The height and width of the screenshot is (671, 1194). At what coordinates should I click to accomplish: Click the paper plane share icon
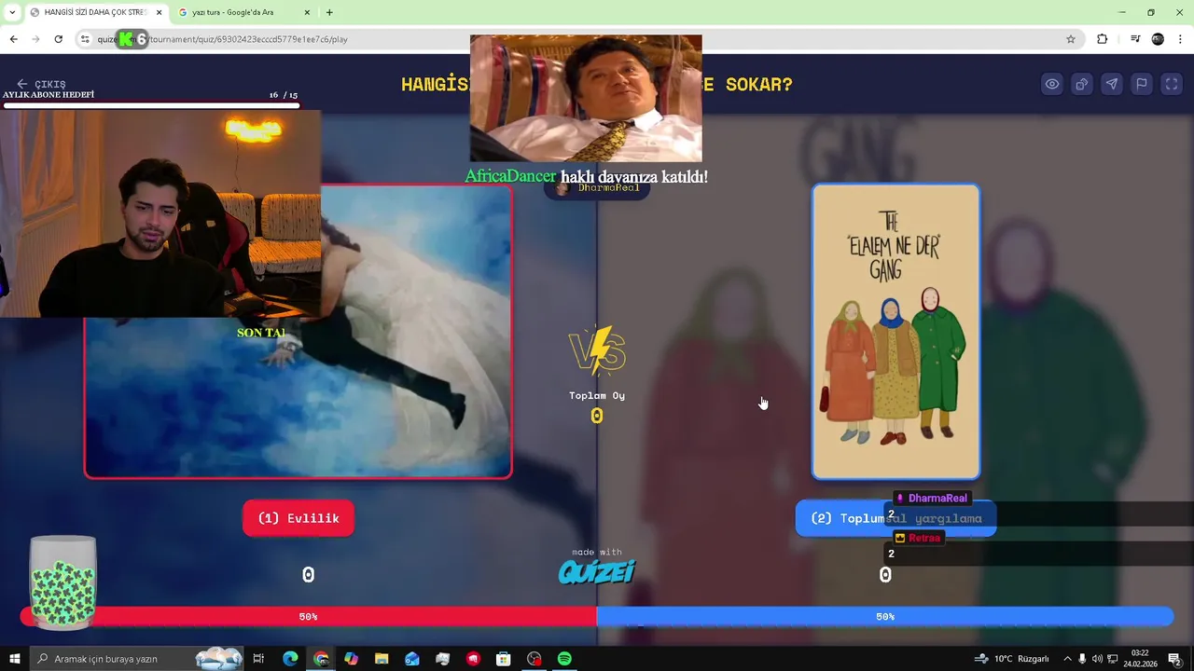tap(1112, 84)
